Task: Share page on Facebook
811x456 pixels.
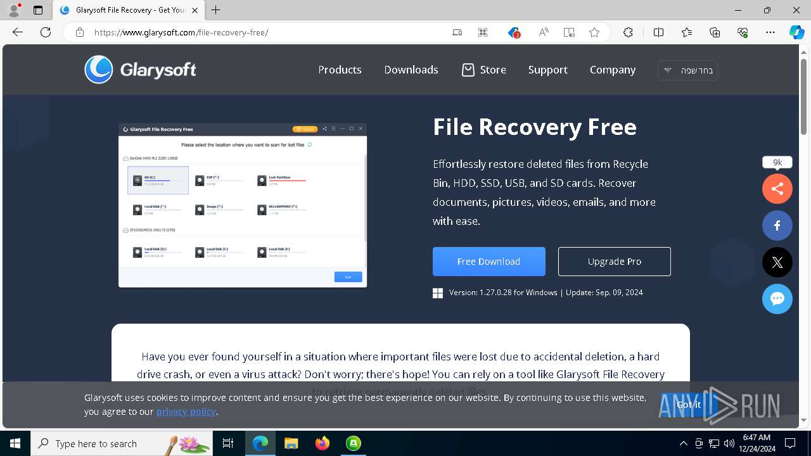Action: [777, 225]
